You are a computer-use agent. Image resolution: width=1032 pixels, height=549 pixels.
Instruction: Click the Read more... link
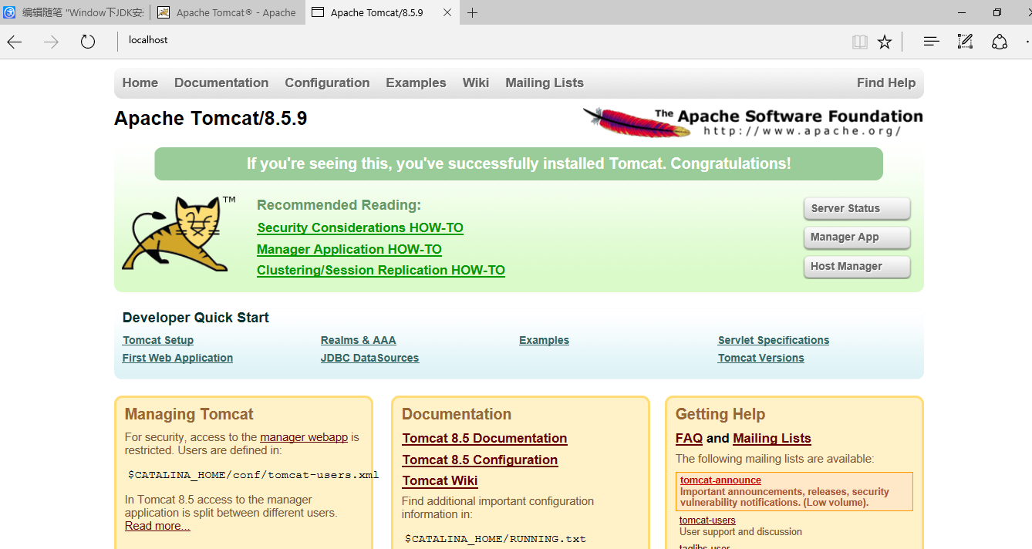(157, 526)
